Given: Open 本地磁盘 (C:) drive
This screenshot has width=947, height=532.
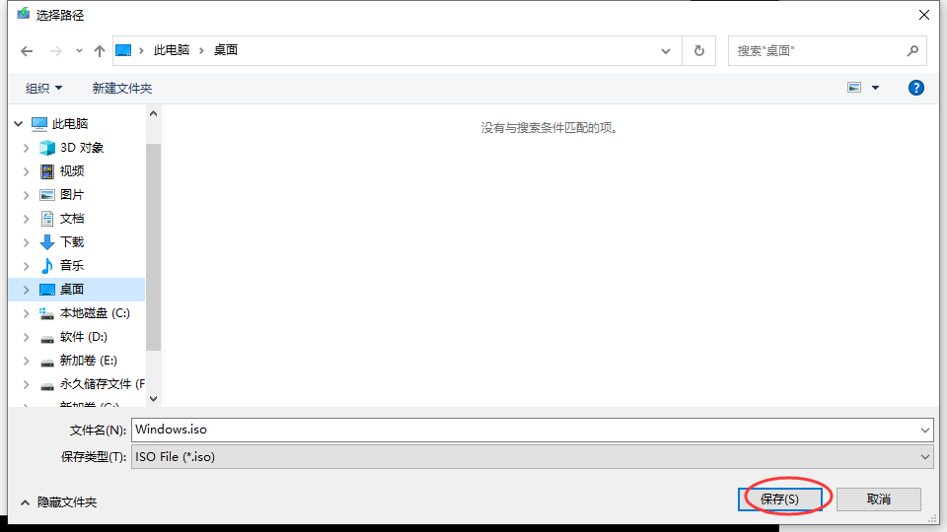Looking at the screenshot, I should 95,313.
